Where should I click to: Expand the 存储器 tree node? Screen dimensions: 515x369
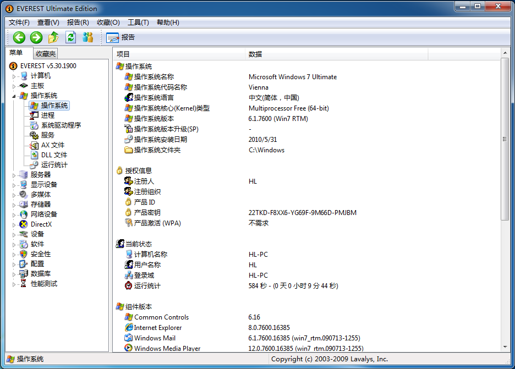pyautogui.click(x=14, y=205)
